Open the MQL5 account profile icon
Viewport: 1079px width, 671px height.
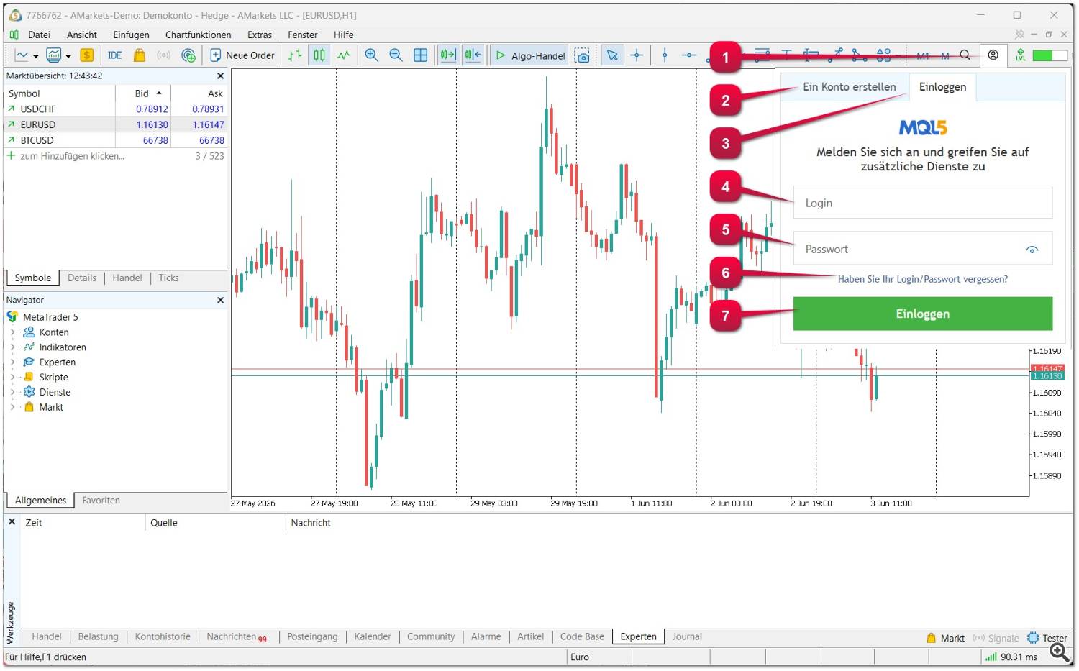[993, 55]
